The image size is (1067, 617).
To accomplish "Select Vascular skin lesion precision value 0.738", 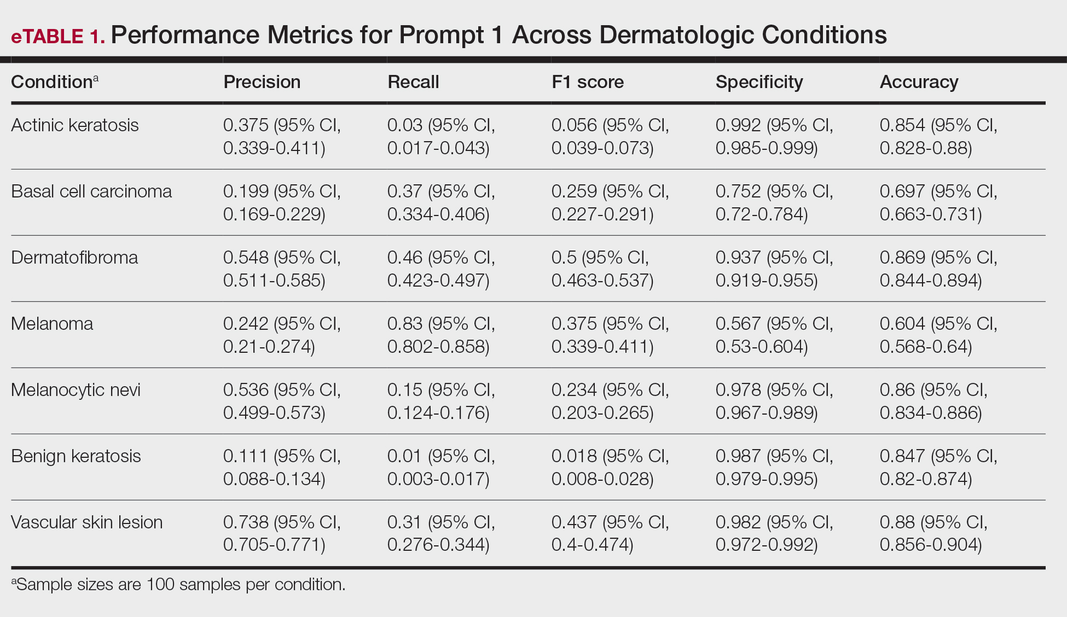I will (x=246, y=522).
